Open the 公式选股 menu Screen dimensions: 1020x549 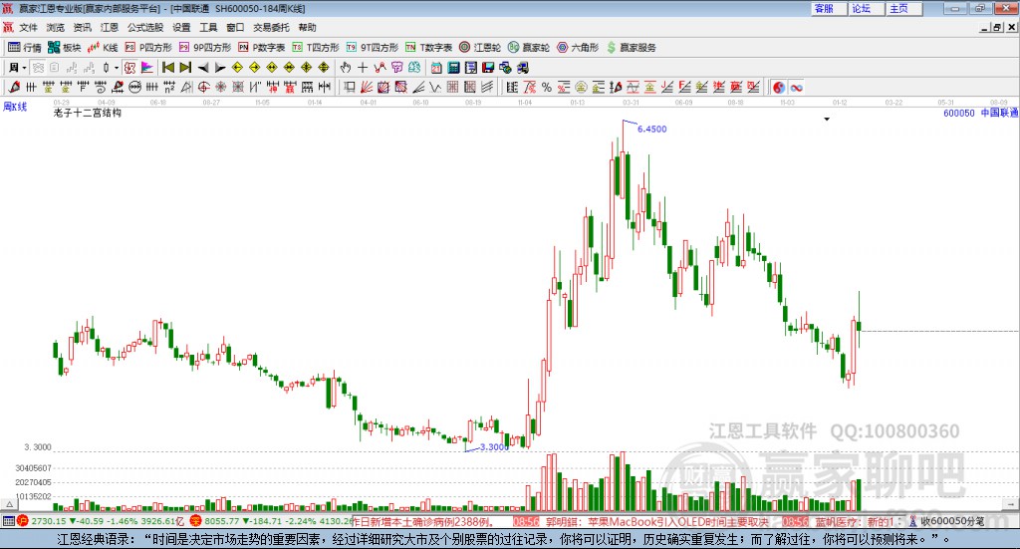pyautogui.click(x=145, y=27)
